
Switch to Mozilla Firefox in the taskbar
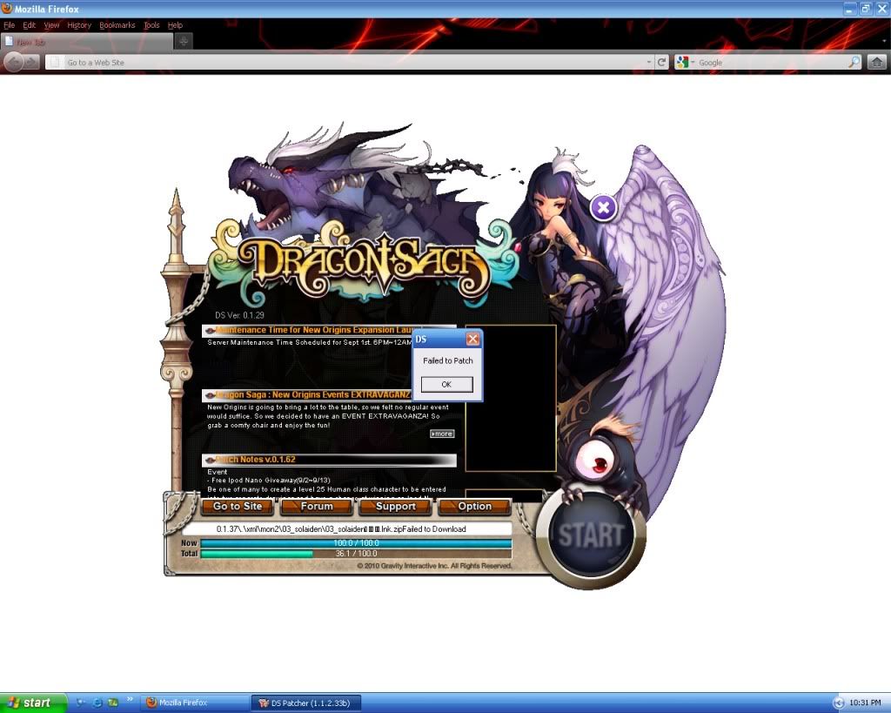tap(194, 703)
